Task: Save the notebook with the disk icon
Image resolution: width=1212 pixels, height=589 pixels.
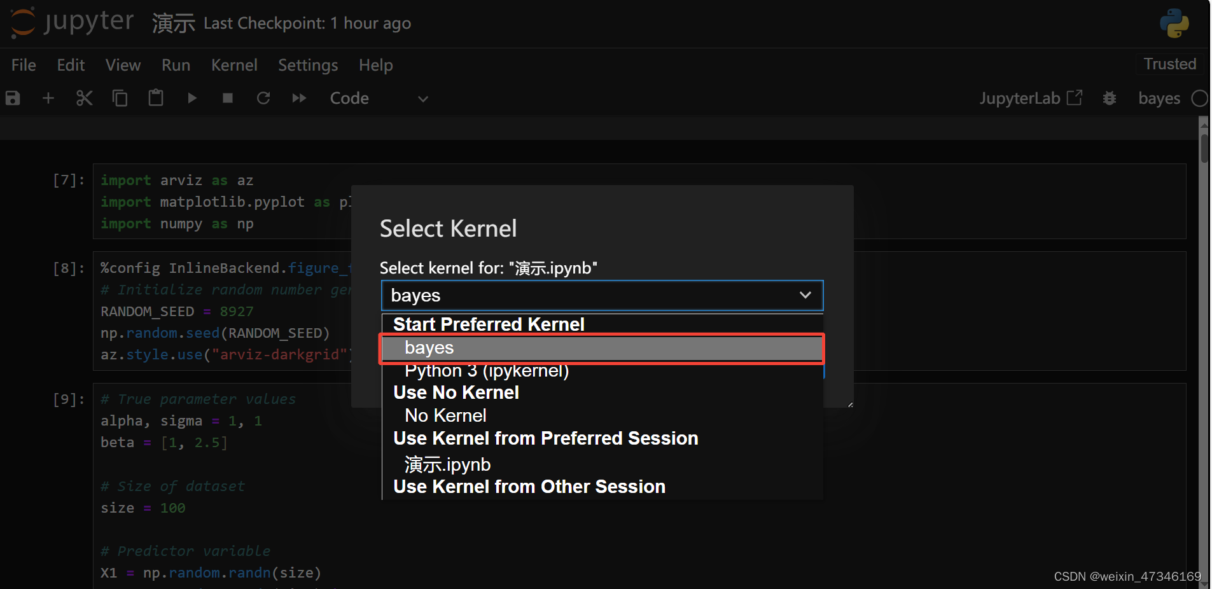Action: tap(13, 98)
